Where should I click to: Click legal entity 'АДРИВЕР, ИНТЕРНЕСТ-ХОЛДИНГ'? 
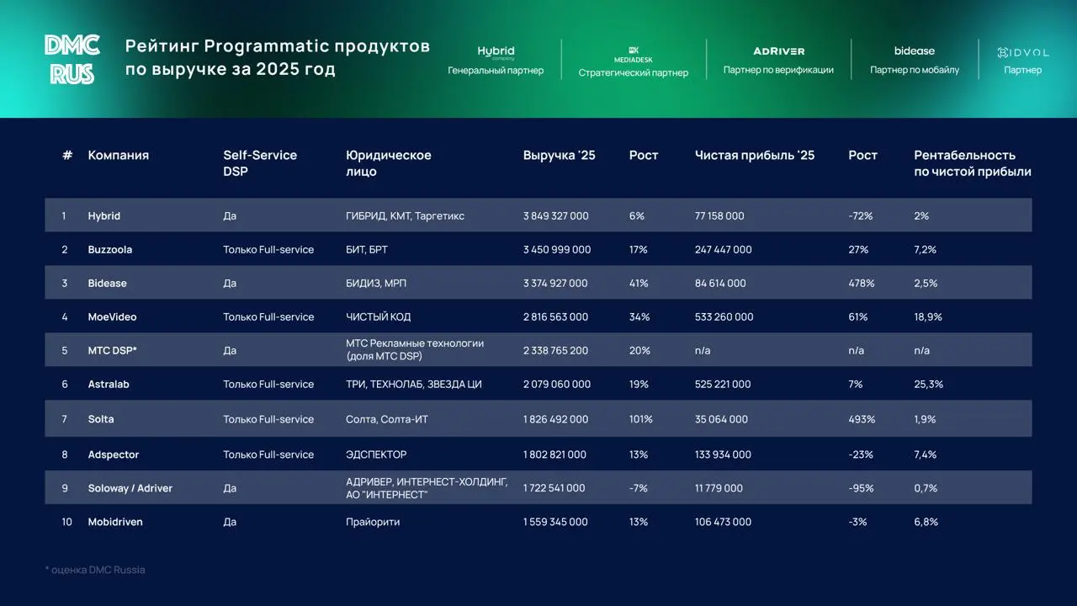(427, 481)
